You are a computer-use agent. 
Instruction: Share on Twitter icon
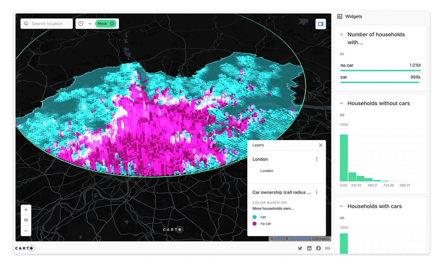click(300, 248)
